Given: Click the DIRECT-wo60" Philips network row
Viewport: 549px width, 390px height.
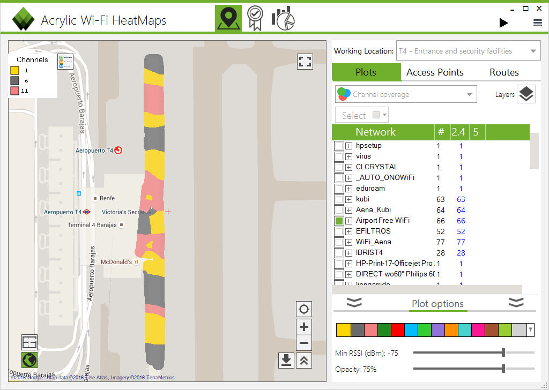Looking at the screenshot, I should tap(431, 274).
